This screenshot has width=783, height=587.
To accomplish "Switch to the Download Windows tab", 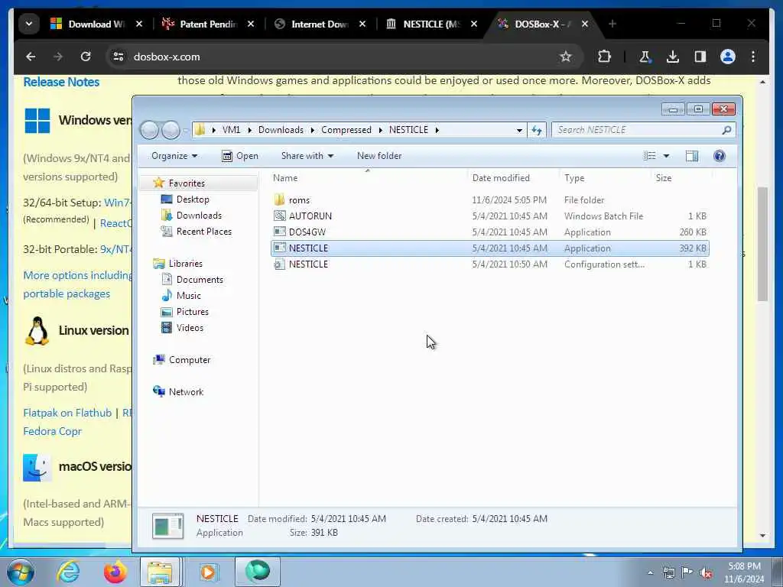I will [x=96, y=24].
